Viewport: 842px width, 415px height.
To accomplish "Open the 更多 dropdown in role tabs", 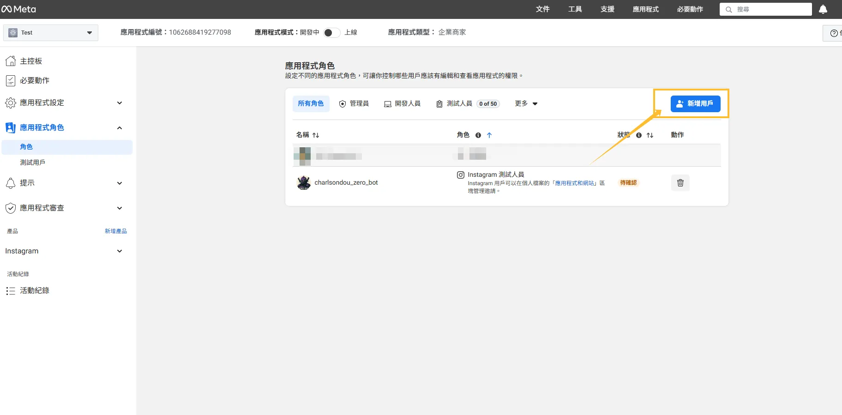I will click(526, 103).
